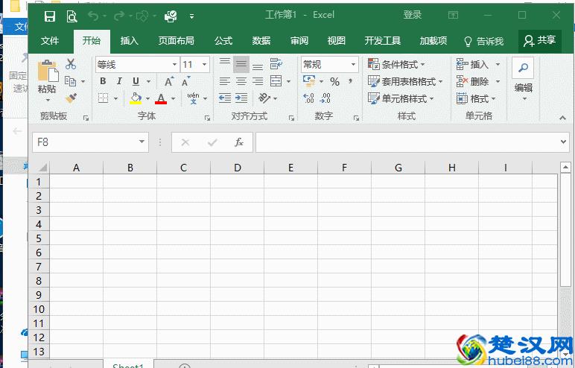This screenshot has width=575, height=368.
Task: Align text to the left
Action: point(225,81)
